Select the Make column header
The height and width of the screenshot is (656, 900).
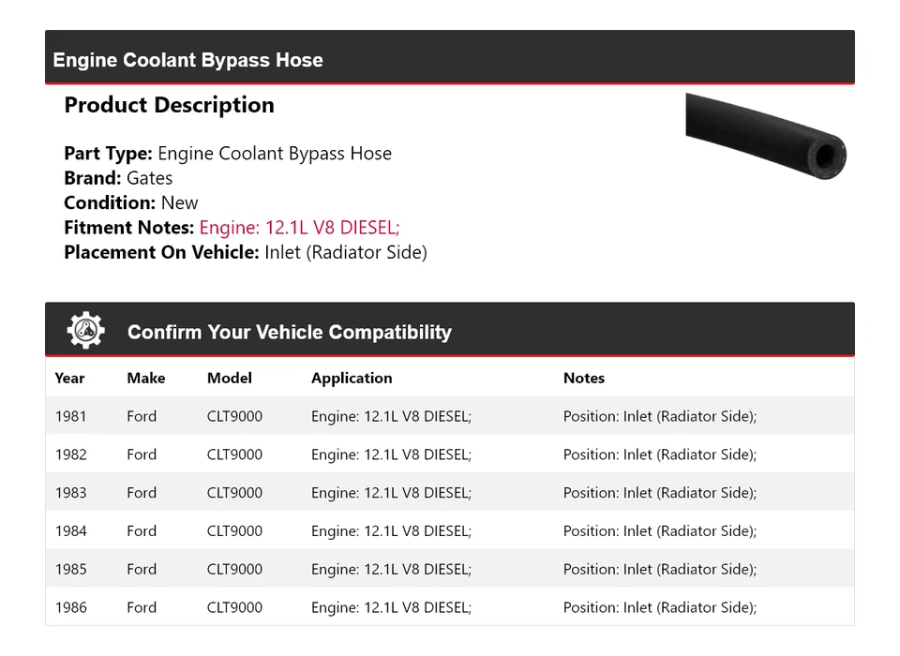[x=146, y=379]
